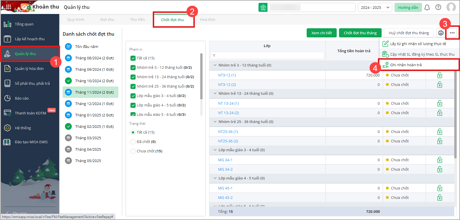Click lock icon for MG 45-1 row

coord(440,188)
